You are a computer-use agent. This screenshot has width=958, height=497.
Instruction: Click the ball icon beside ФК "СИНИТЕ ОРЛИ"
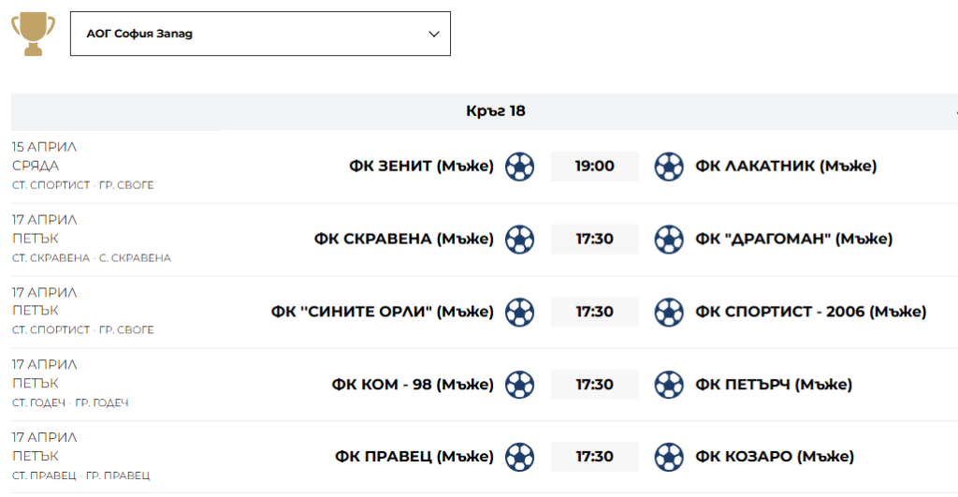(x=520, y=312)
